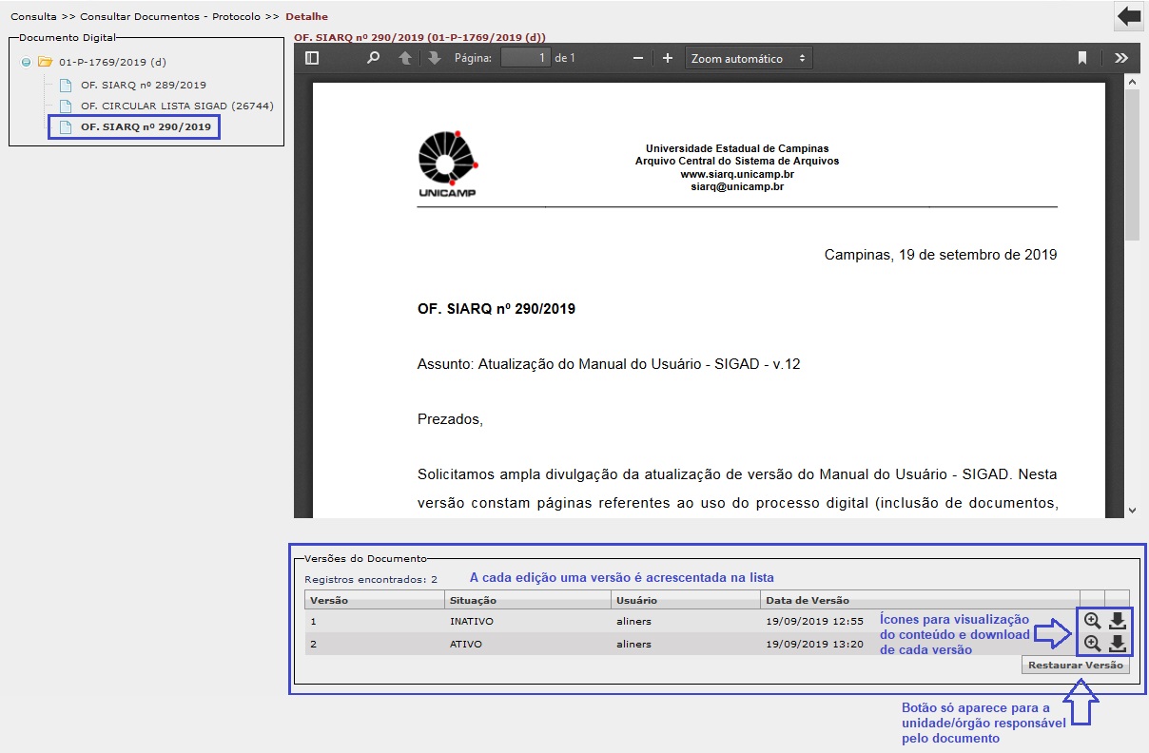The width and height of the screenshot is (1149, 753).
Task: Click Consultar Documentos - Protocolo breadcrumb
Action: pos(170,17)
